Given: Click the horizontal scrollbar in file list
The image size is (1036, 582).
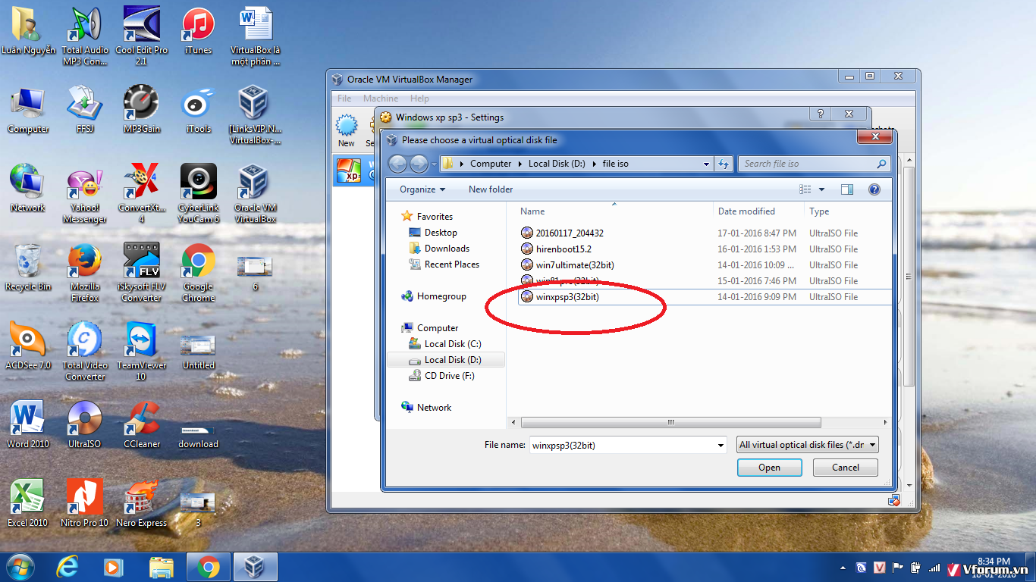Looking at the screenshot, I should pyautogui.click(x=670, y=423).
